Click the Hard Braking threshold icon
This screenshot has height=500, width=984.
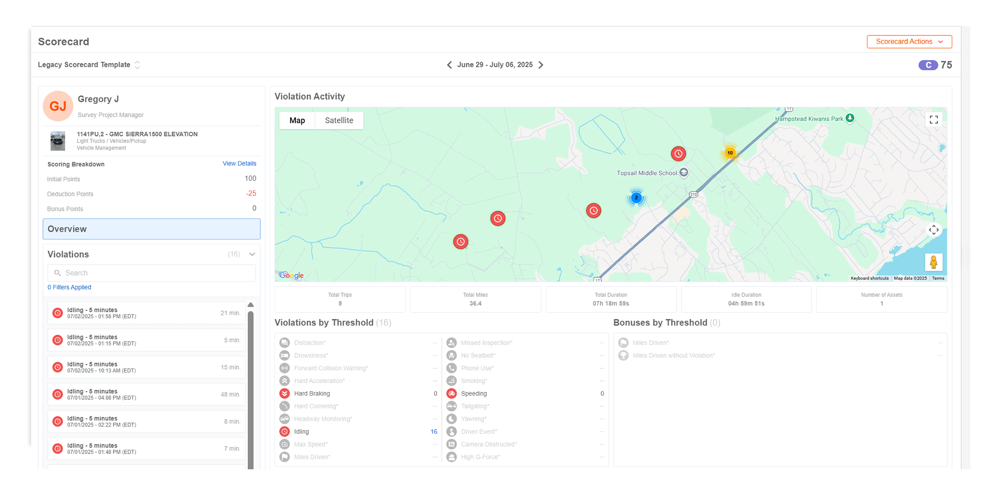pos(284,394)
